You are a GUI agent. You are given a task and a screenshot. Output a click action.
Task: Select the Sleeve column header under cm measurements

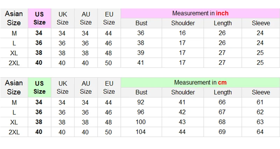pos(261,92)
